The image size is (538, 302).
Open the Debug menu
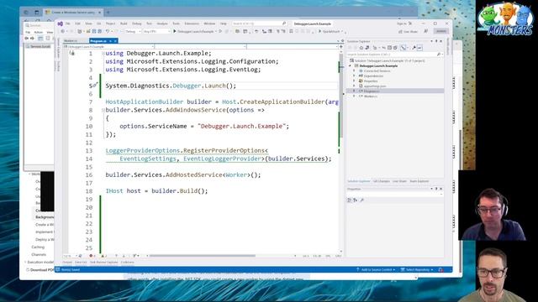point(136,23)
